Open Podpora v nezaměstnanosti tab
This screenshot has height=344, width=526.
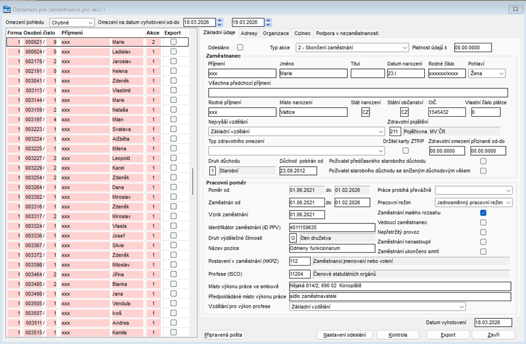click(347, 33)
